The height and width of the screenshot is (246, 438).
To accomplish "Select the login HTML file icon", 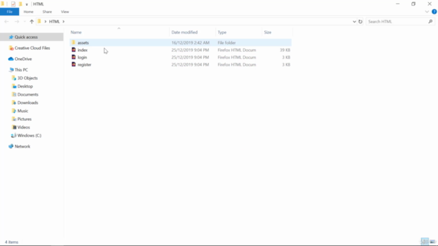I will 73,57.
